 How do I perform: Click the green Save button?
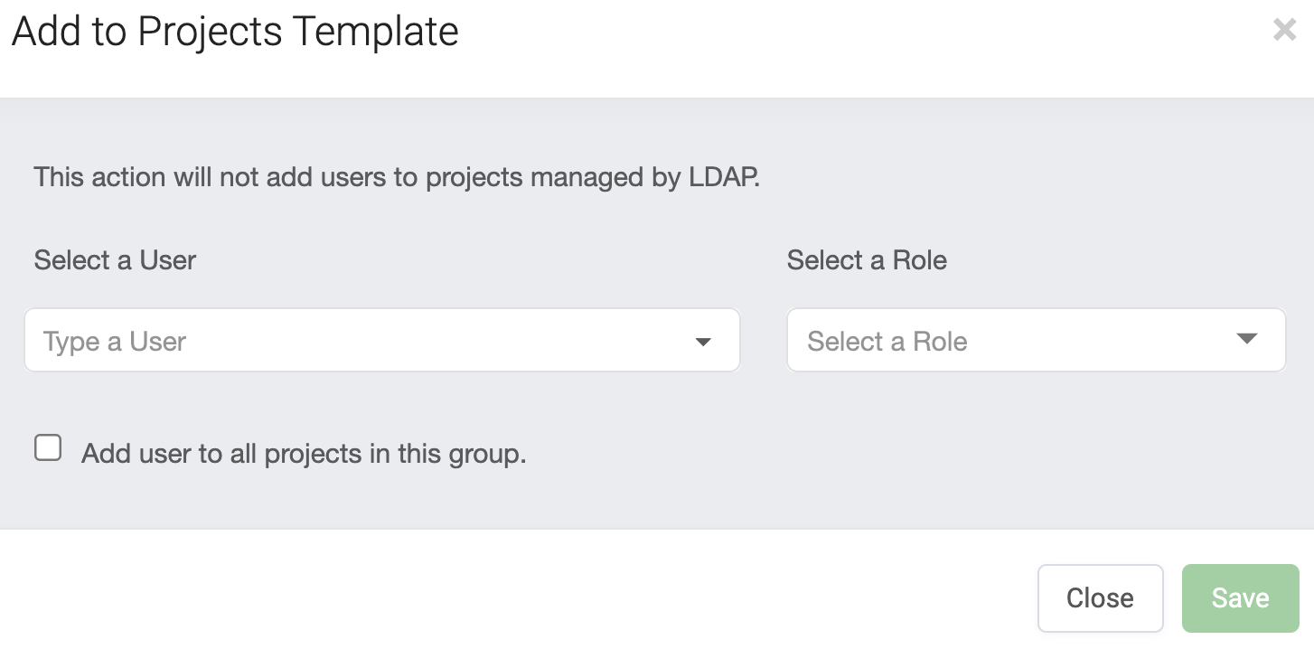[x=1240, y=597]
